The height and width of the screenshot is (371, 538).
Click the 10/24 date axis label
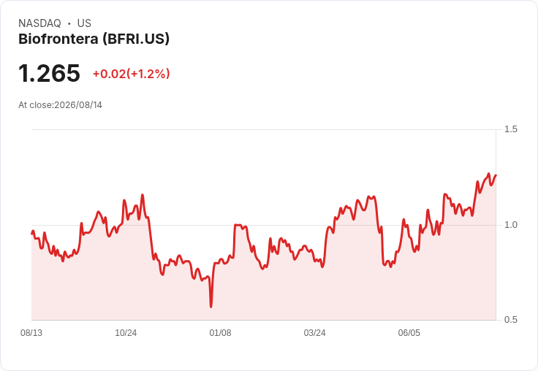tap(126, 333)
